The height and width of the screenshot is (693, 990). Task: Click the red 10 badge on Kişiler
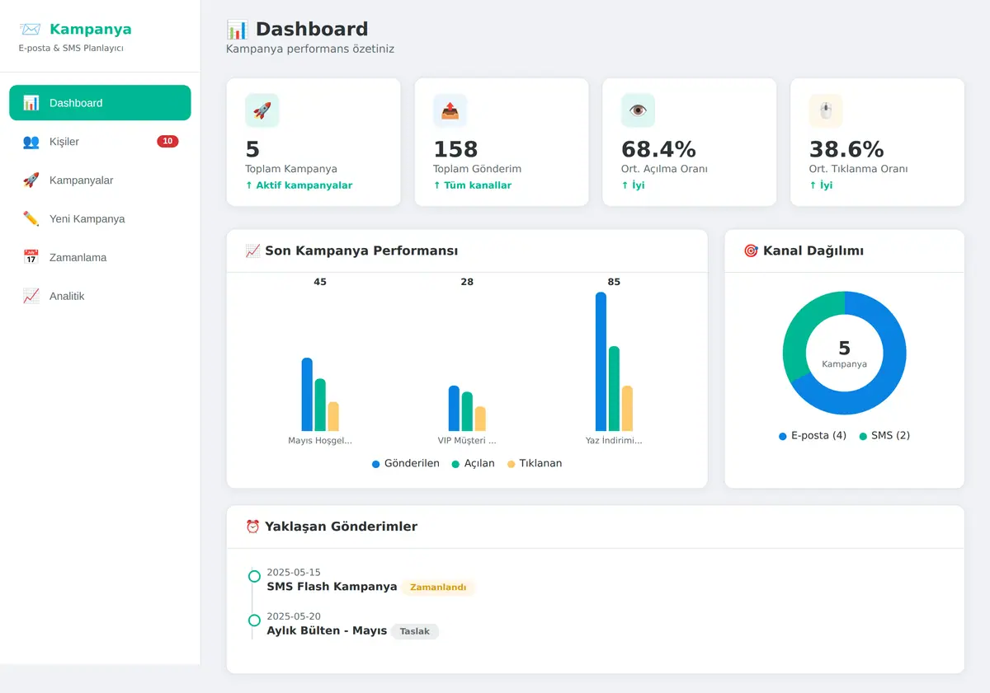[x=167, y=142]
